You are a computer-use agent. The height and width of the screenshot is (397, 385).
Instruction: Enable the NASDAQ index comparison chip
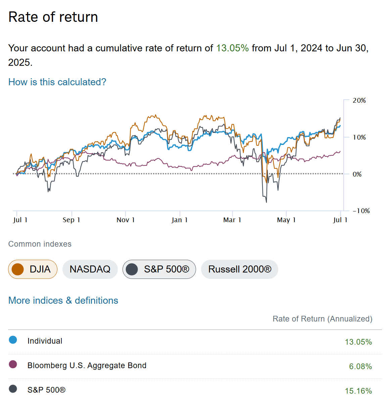point(90,269)
